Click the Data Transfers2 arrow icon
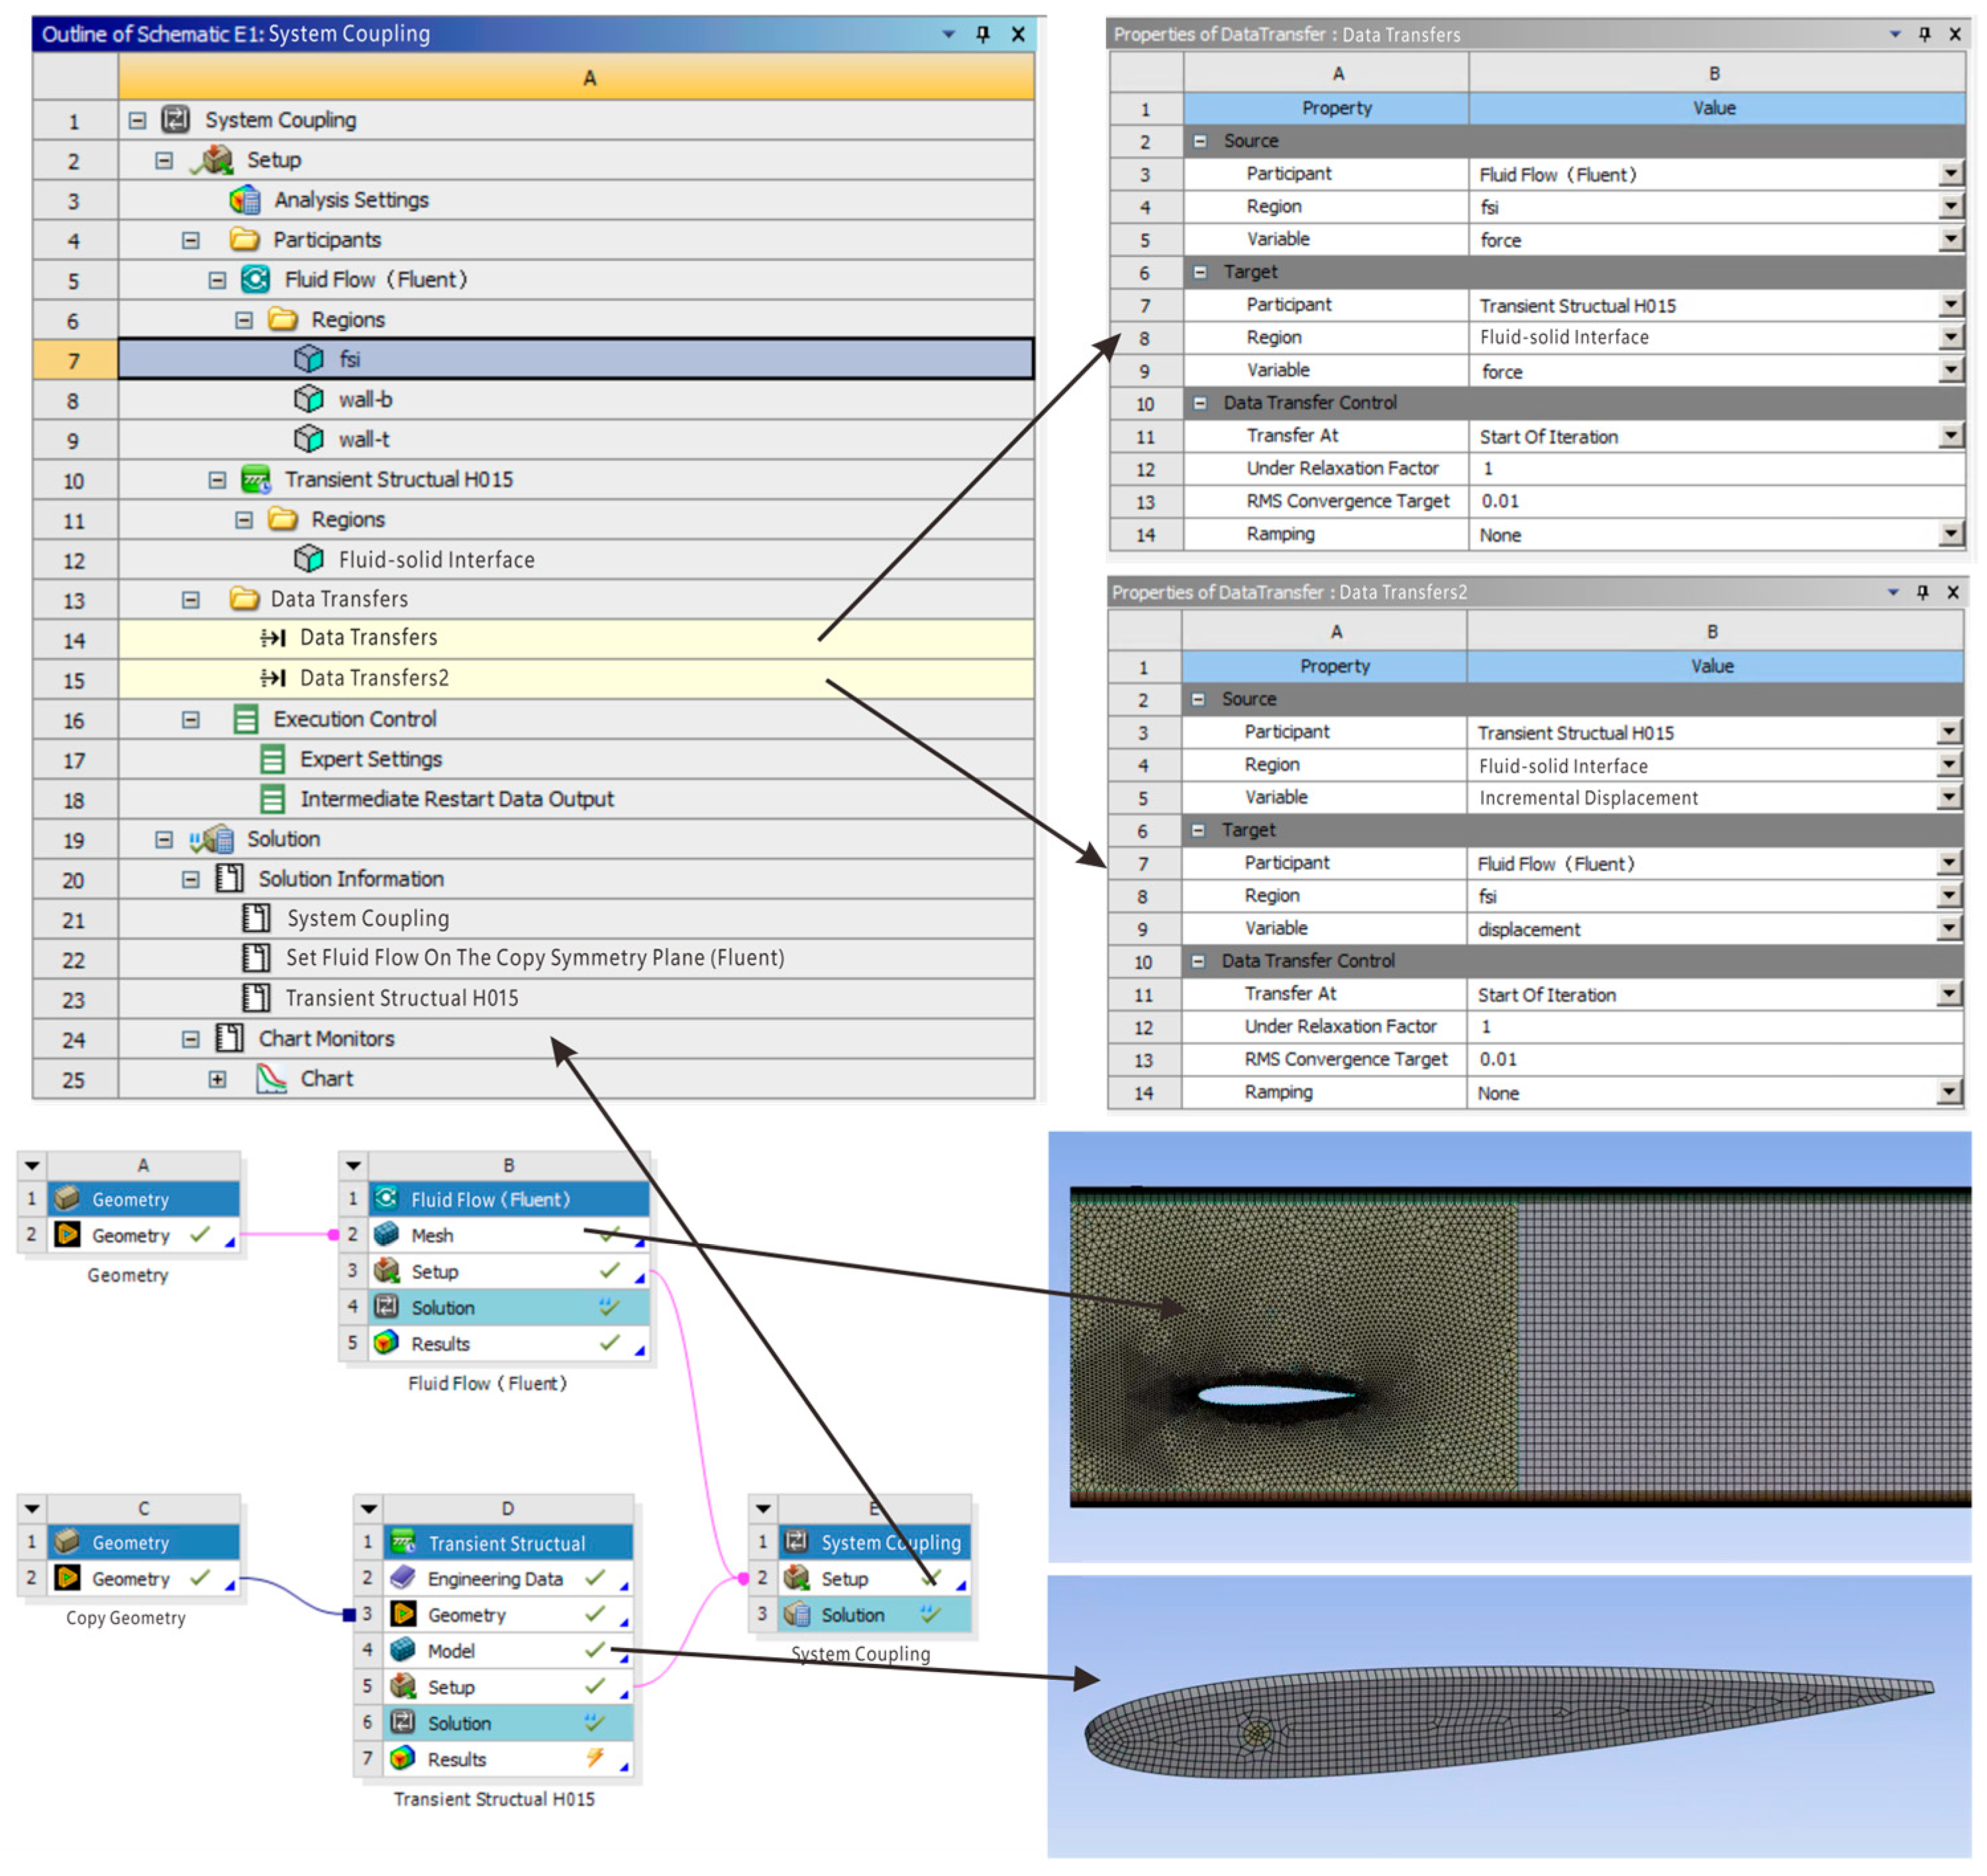Image resolution: width=1987 pixels, height=1876 pixels. pos(272,679)
